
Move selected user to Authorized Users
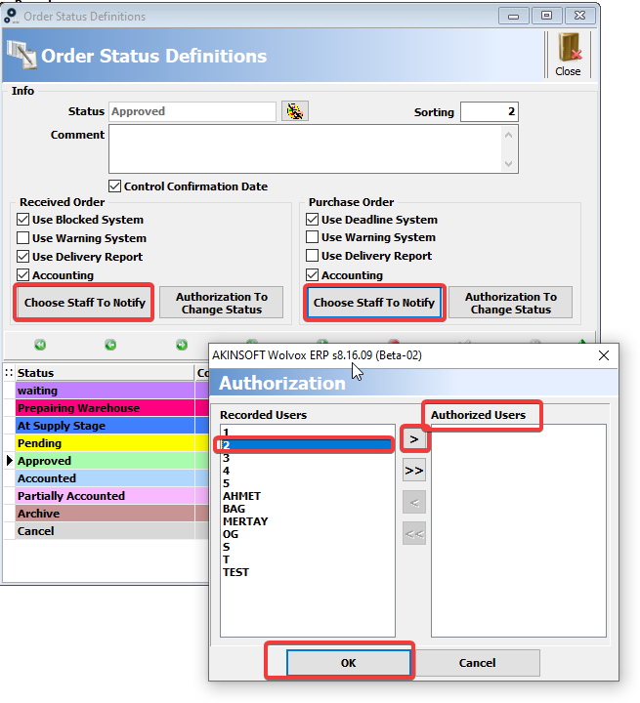point(413,439)
